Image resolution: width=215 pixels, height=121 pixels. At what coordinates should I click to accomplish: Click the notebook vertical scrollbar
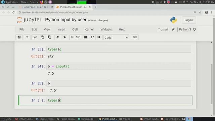pyautogui.click(x=212, y=84)
